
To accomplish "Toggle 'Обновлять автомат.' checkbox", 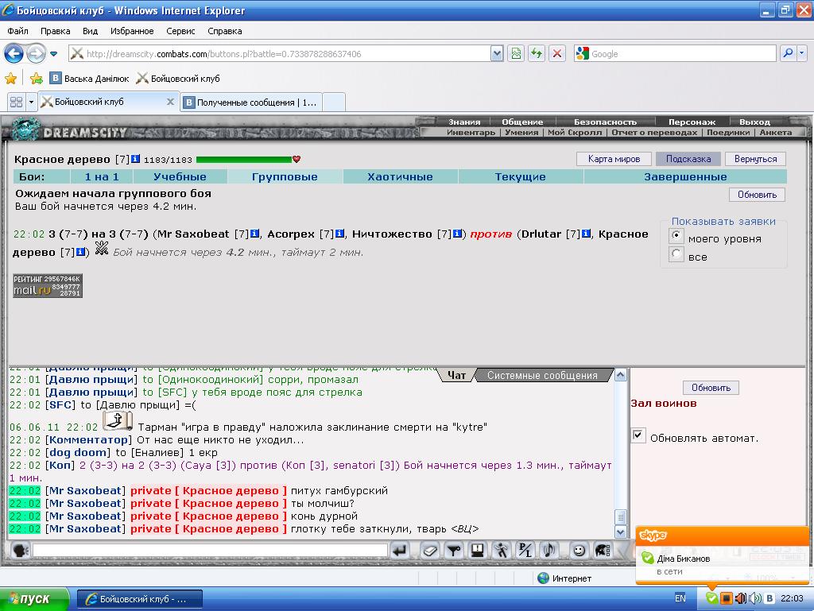I will pyautogui.click(x=638, y=435).
